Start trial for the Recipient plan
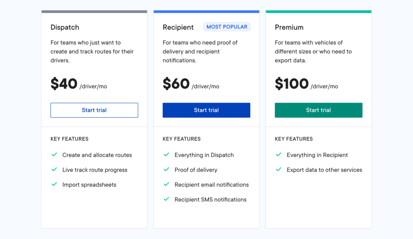 tap(206, 110)
